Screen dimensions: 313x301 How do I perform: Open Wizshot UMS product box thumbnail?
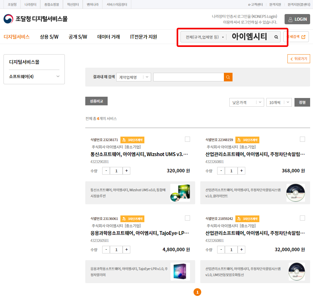pyautogui.click(x=180, y=193)
